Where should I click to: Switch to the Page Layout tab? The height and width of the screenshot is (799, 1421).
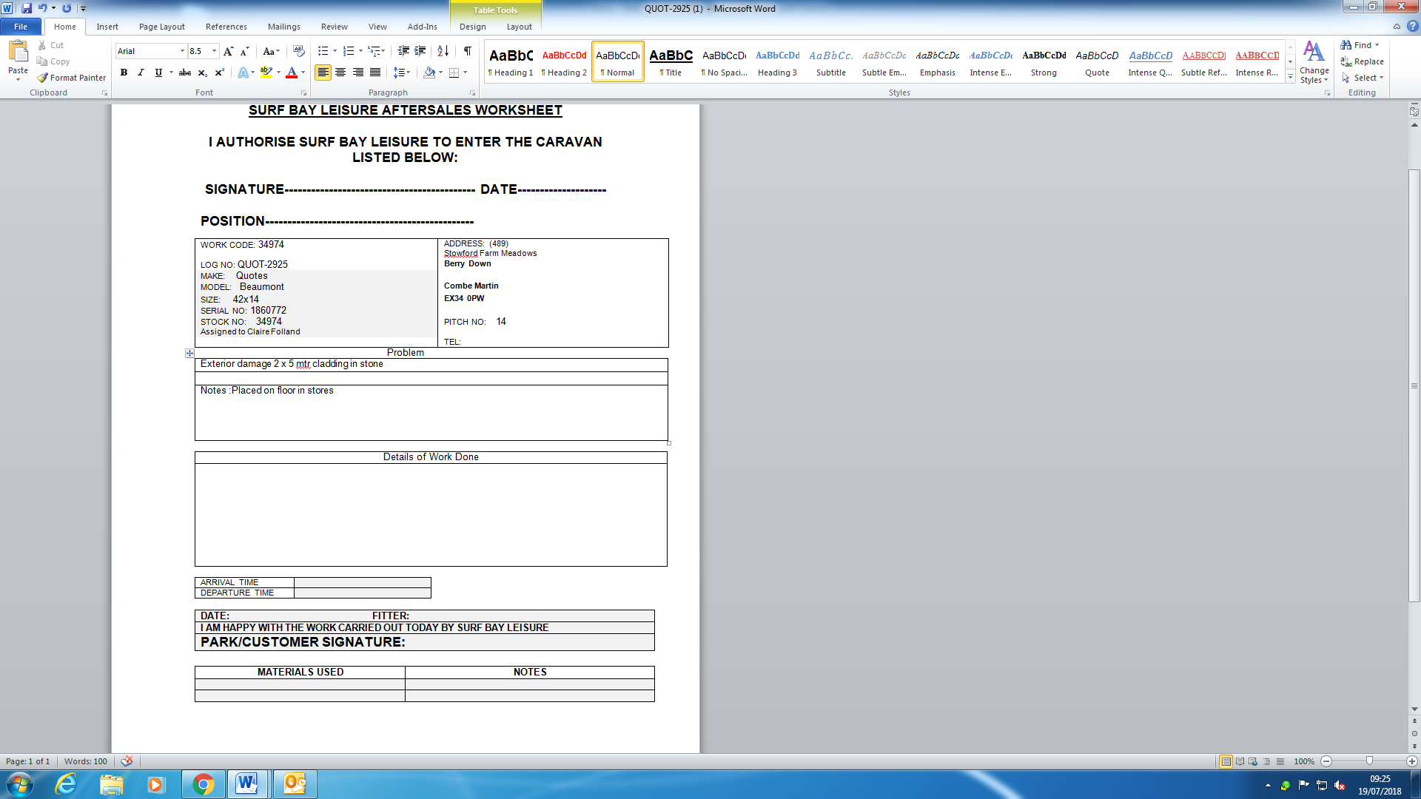[161, 27]
